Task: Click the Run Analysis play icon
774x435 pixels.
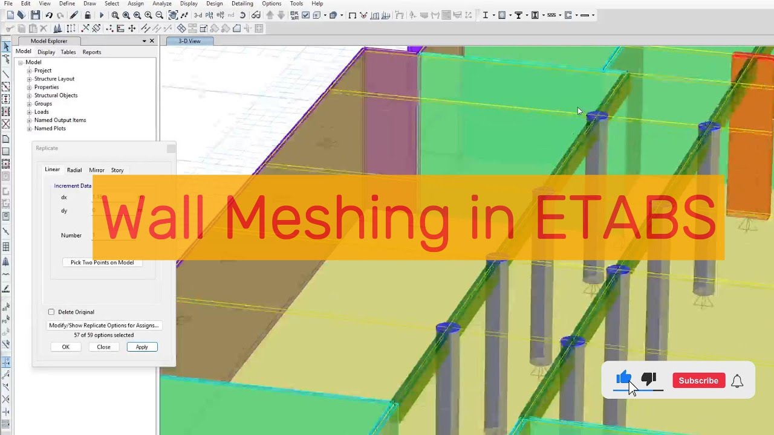Action: pyautogui.click(x=102, y=15)
